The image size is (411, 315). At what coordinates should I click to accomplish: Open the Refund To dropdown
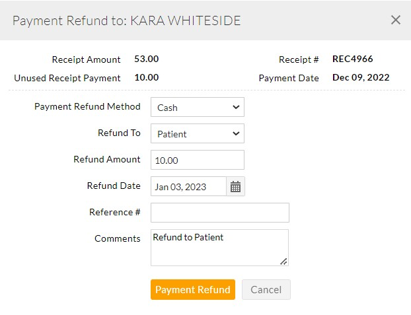(198, 133)
